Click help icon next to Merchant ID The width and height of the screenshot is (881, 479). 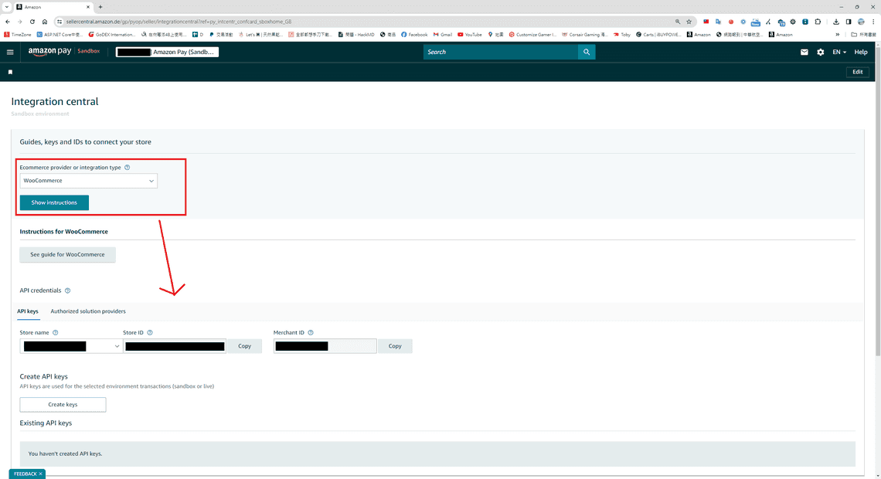click(x=311, y=333)
